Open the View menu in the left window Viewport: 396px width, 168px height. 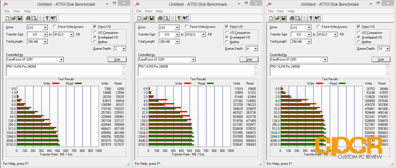(16, 11)
